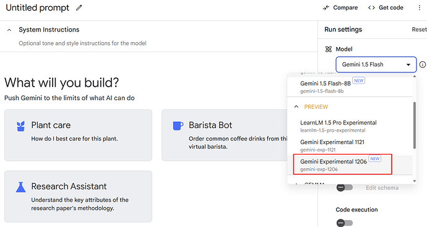Click the Untitled prompt title
This screenshot has width=427, height=227.
pos(38,8)
